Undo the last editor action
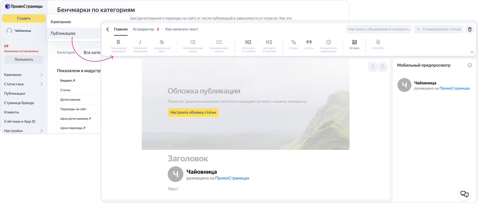478x203 pixels. 373,66
